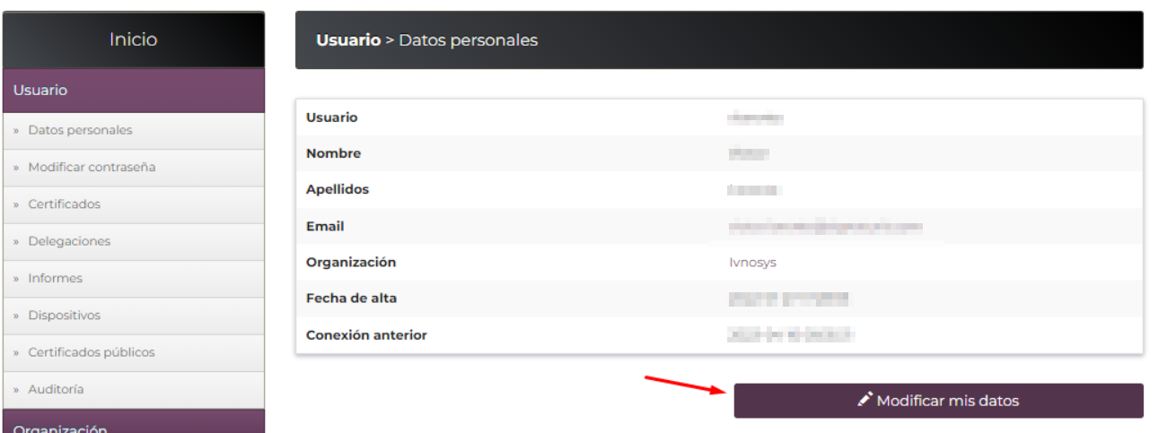Select the Usuario section header
Viewport: 1159px width, 433px height.
point(134,91)
